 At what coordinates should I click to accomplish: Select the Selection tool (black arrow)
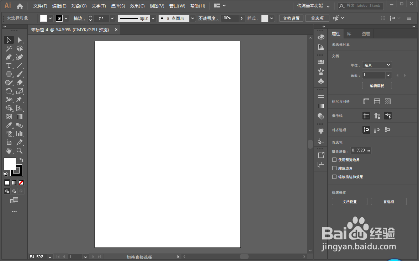9,40
